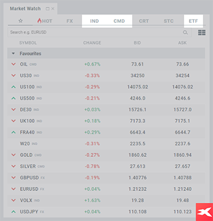Switch to grid view icon
The image size is (213, 221).
[x=202, y=32]
